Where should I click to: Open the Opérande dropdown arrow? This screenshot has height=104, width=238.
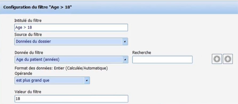pos(86,80)
